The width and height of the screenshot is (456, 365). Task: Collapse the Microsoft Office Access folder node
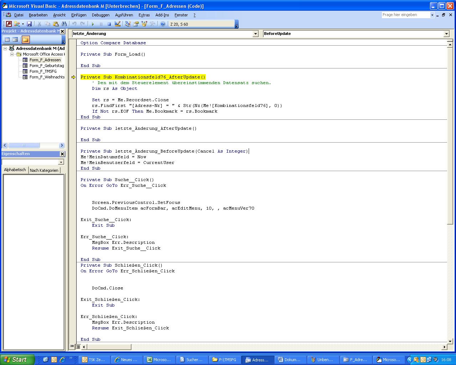point(12,54)
